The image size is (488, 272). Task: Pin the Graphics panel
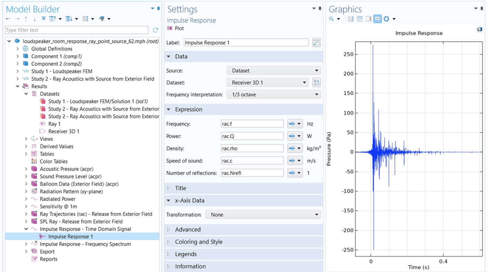pyautogui.click(x=481, y=9)
